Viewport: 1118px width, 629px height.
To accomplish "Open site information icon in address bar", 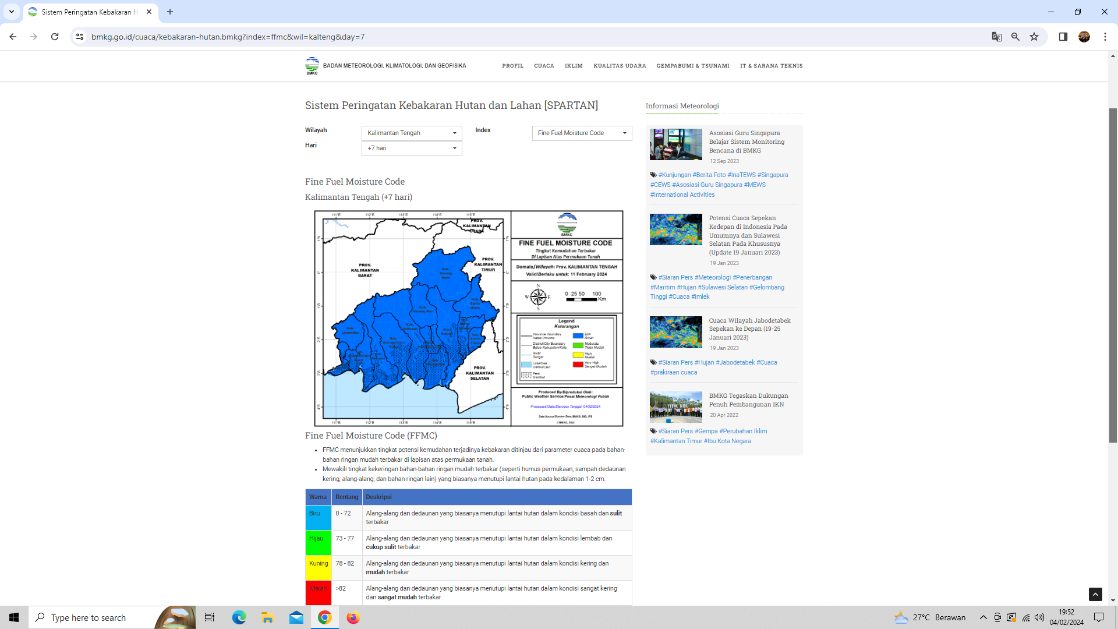I will [80, 37].
